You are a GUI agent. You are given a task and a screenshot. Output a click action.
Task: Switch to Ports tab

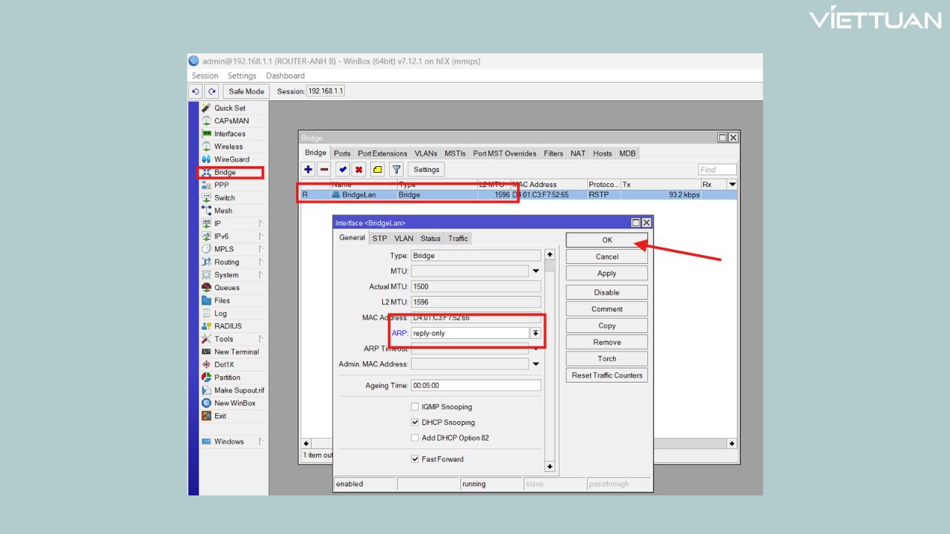(x=342, y=154)
